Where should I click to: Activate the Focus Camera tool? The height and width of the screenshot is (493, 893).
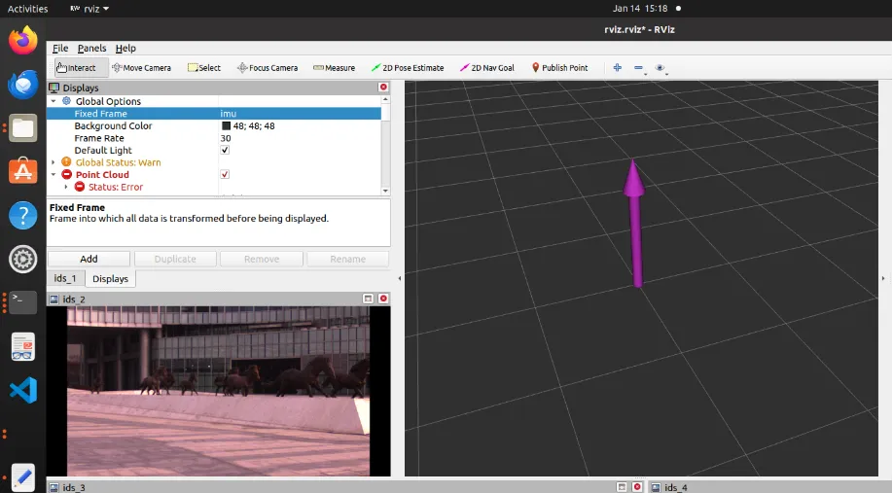coord(268,68)
